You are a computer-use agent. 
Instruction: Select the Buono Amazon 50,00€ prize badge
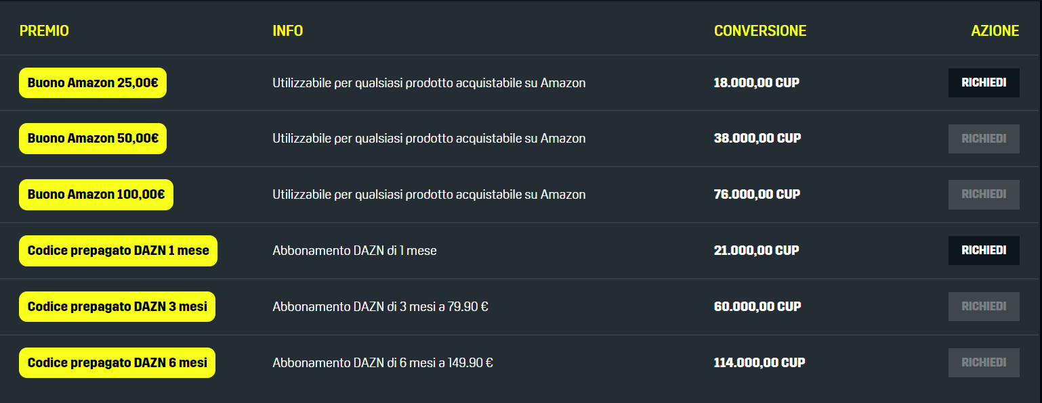click(92, 138)
